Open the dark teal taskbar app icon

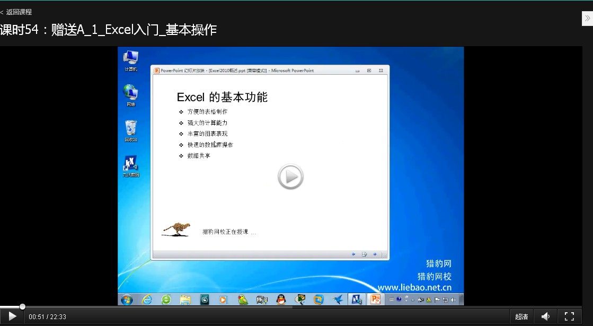tap(205, 300)
